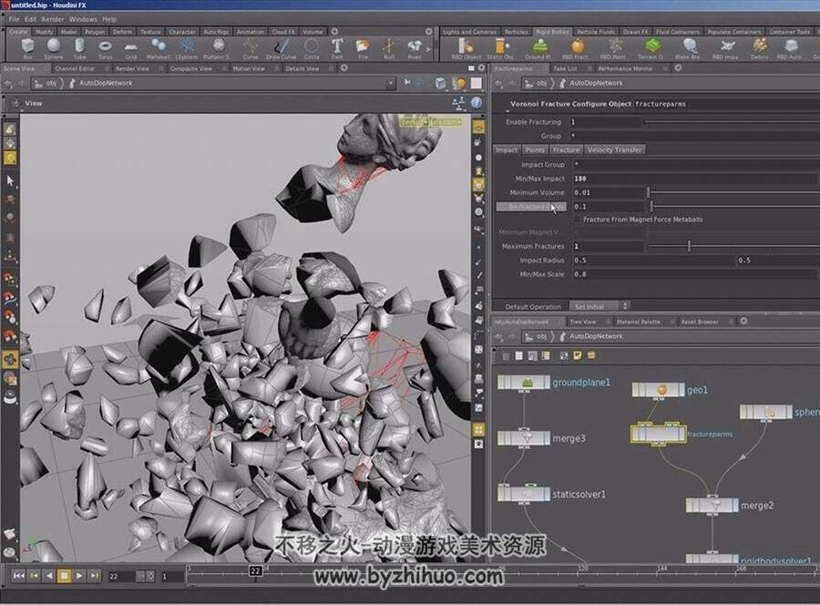Select the Font shelf tool

(x=337, y=48)
